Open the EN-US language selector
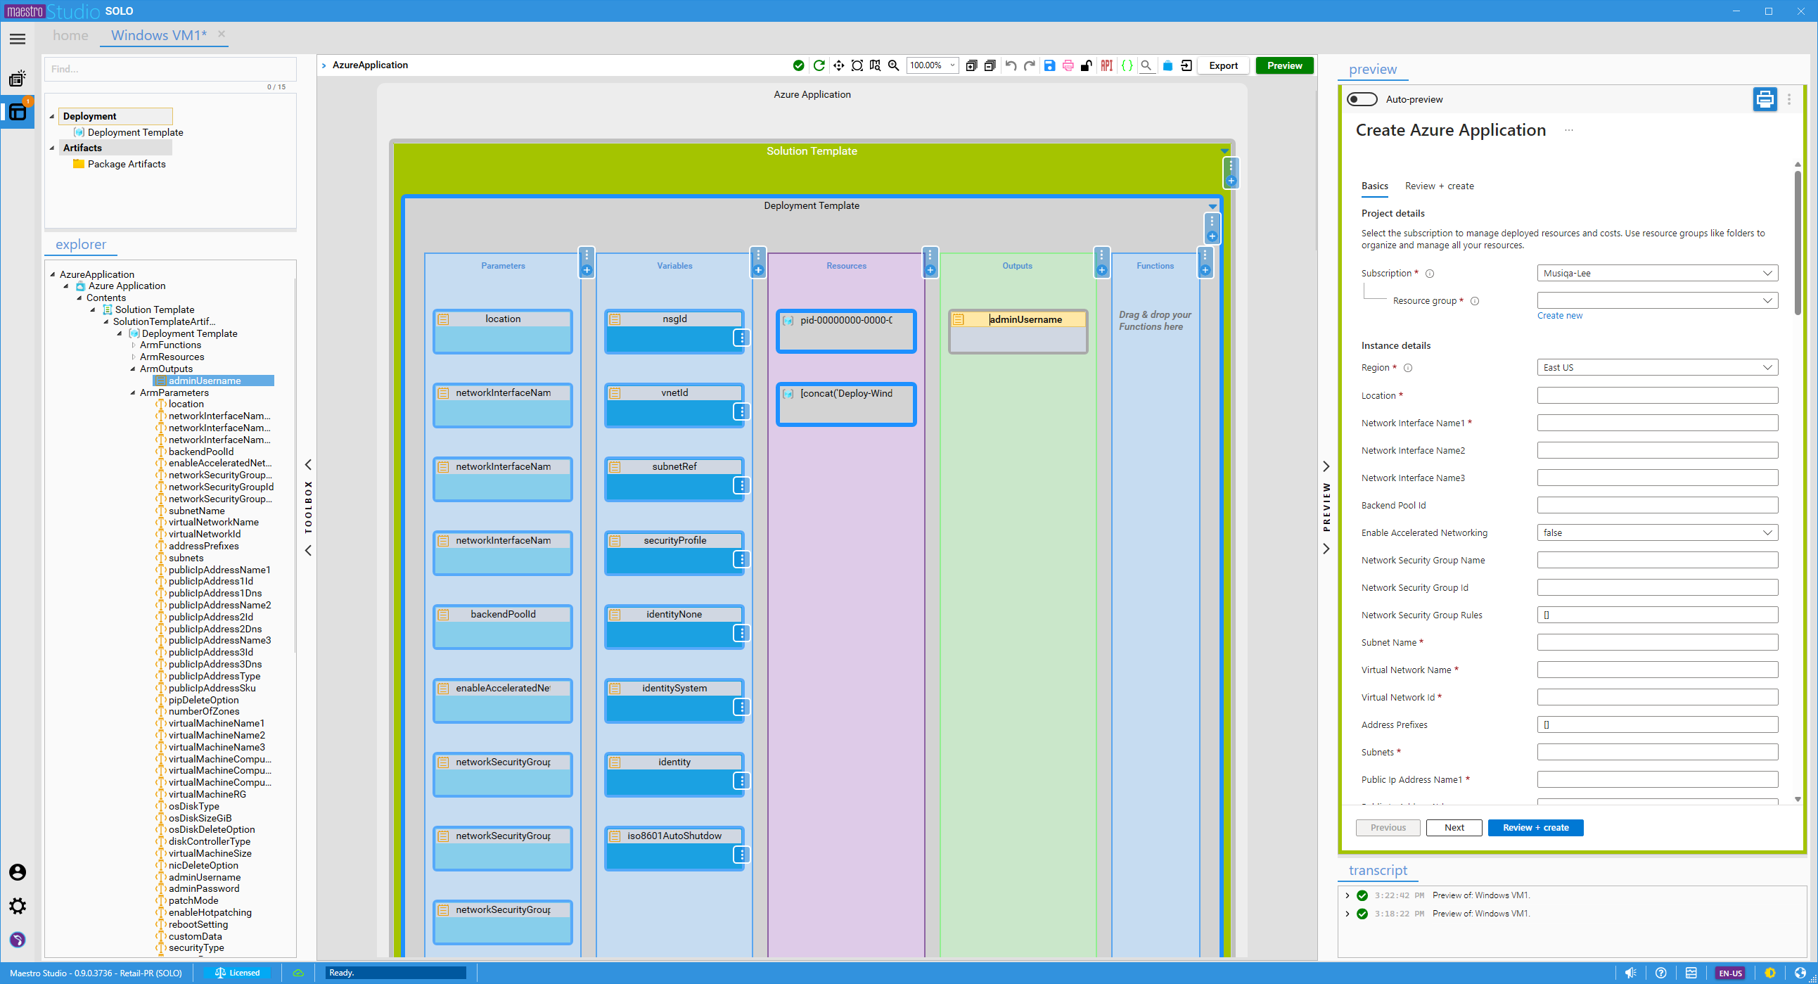The height and width of the screenshot is (984, 1818). (x=1730, y=973)
